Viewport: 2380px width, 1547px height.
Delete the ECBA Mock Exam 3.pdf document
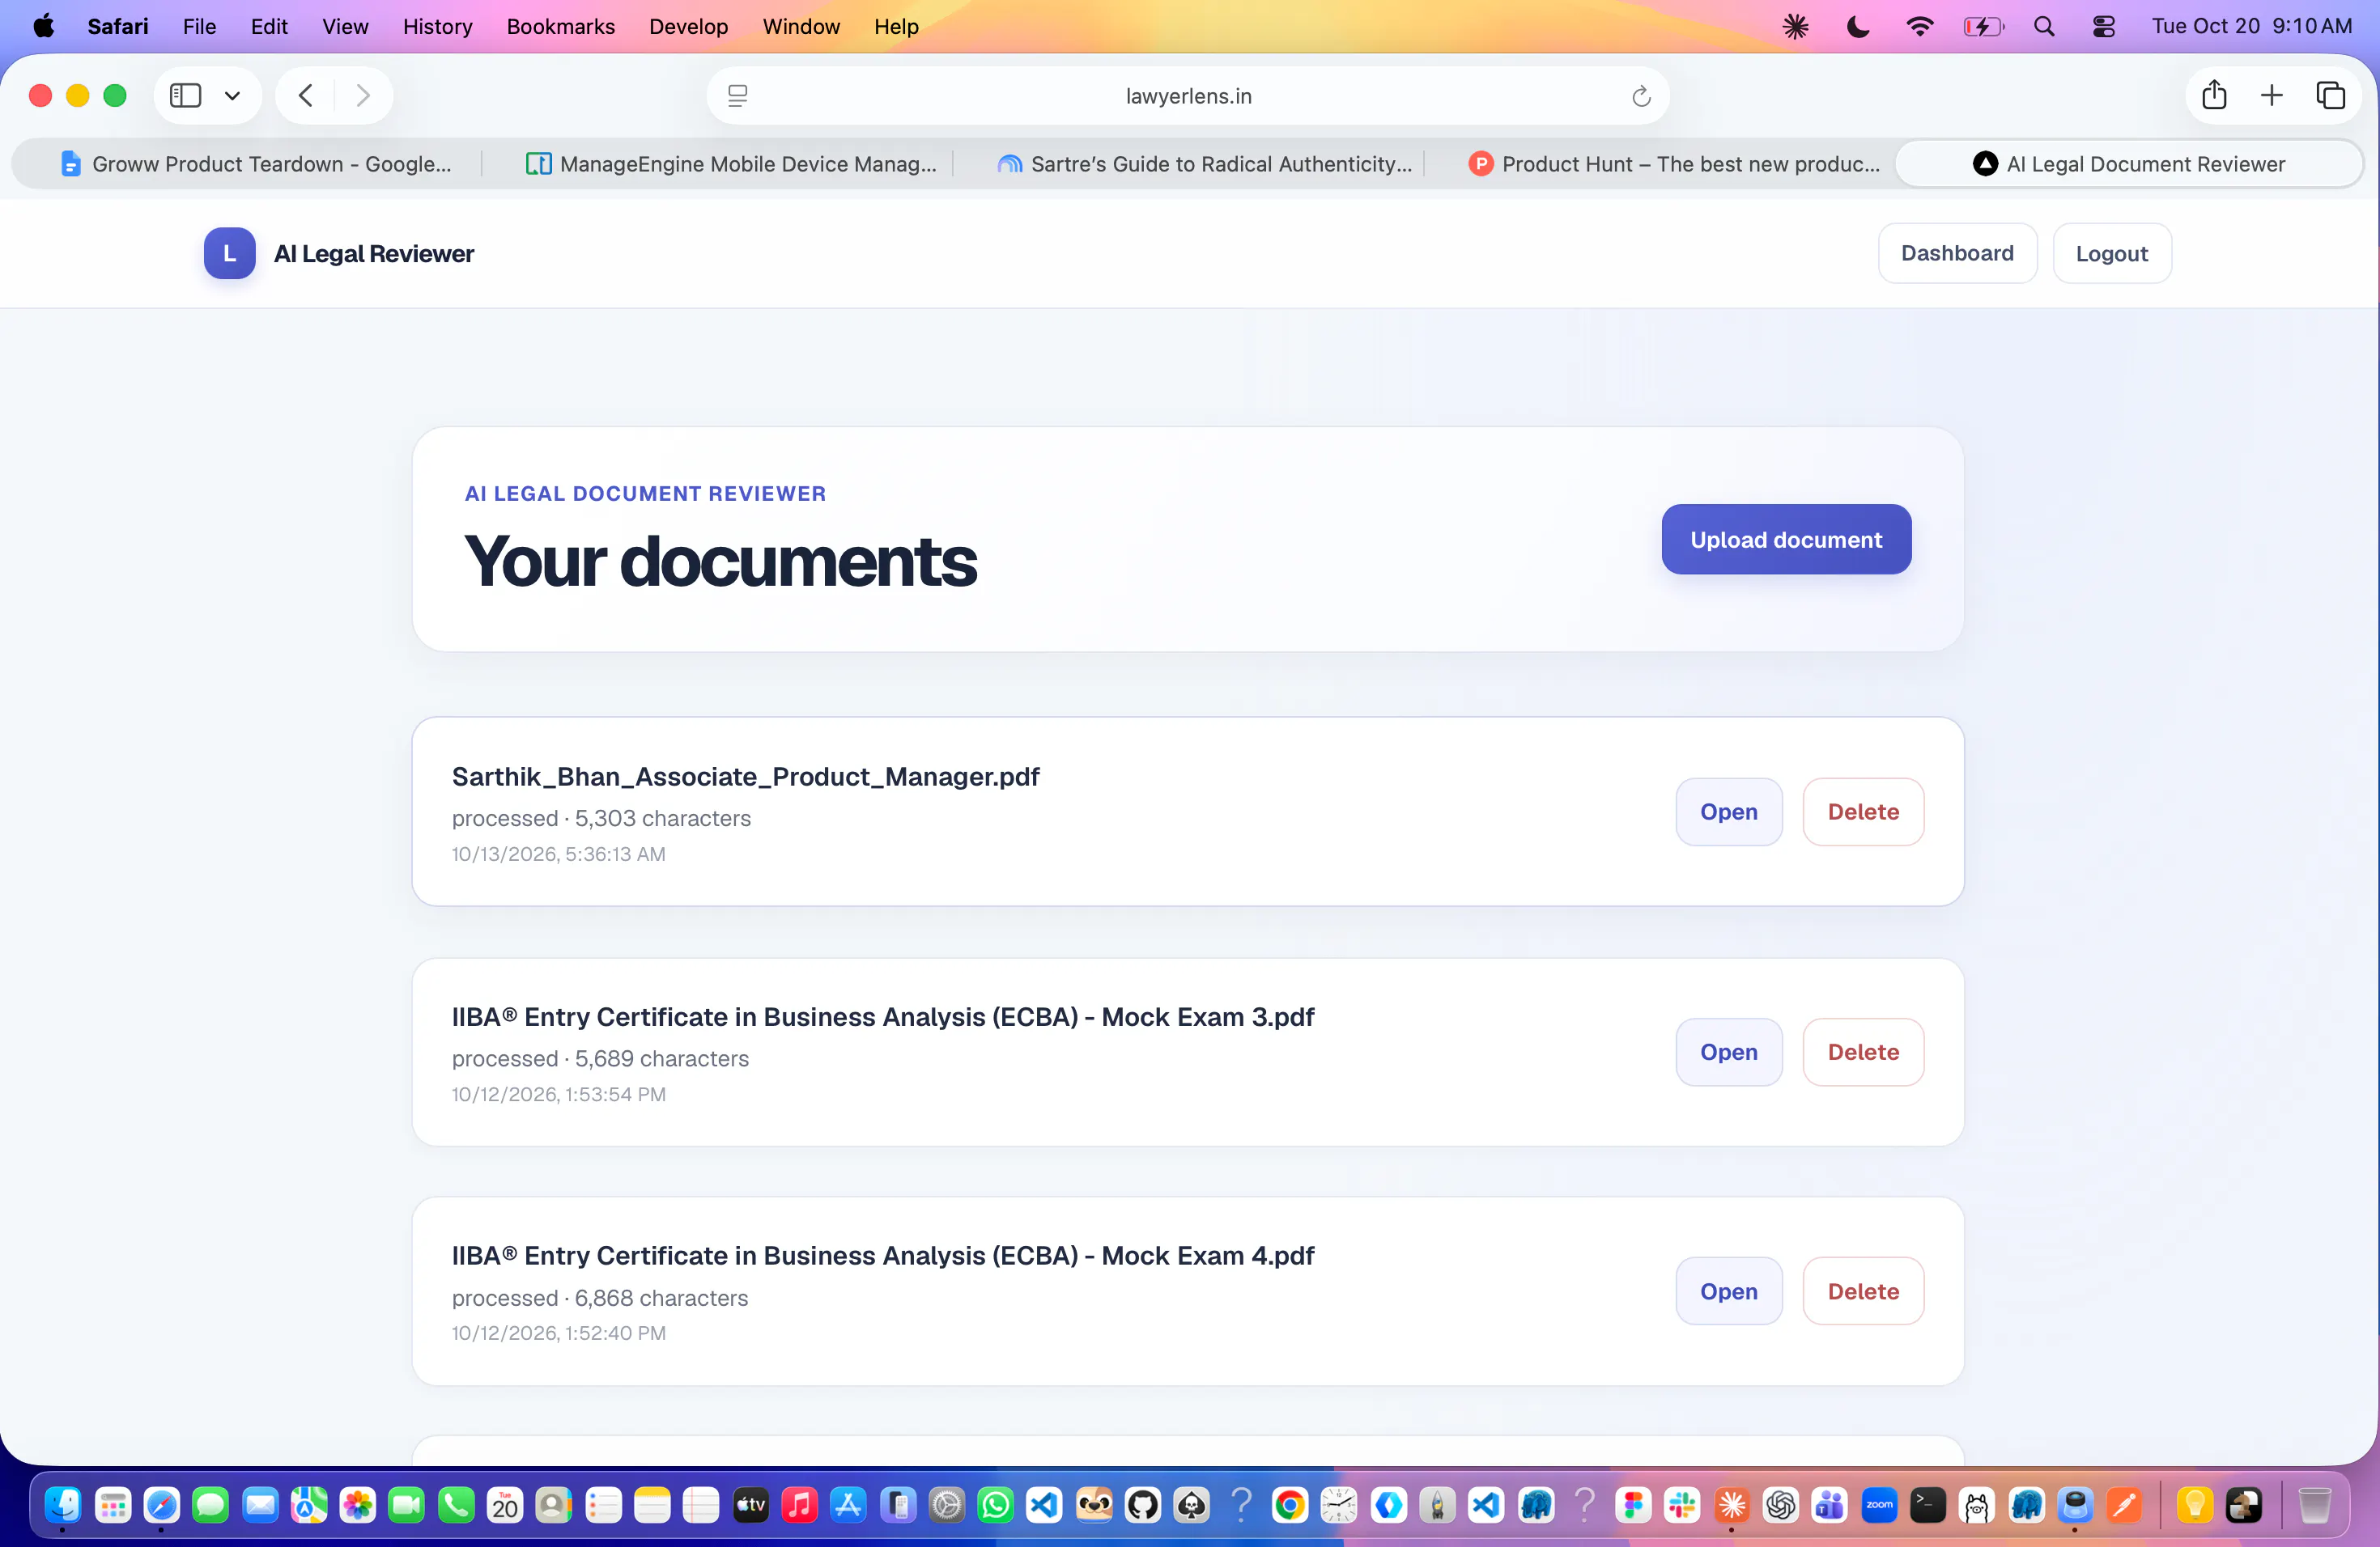tap(1863, 1053)
